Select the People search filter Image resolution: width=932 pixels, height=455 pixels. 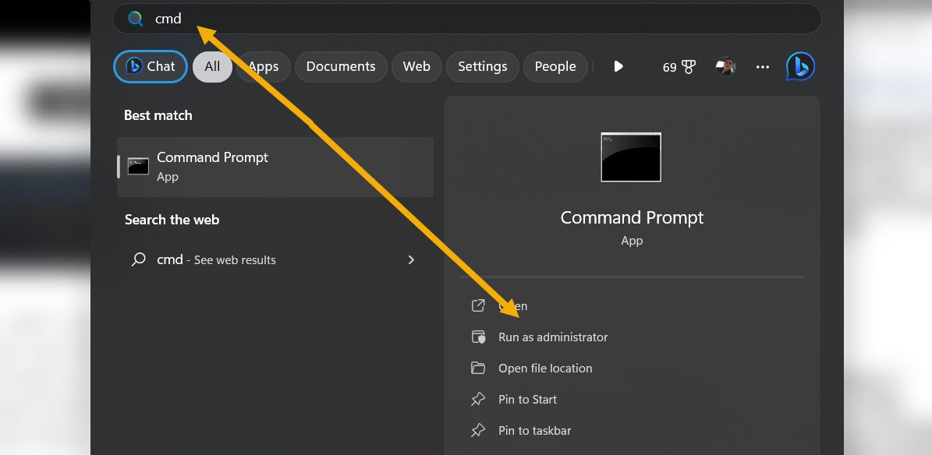click(x=555, y=67)
